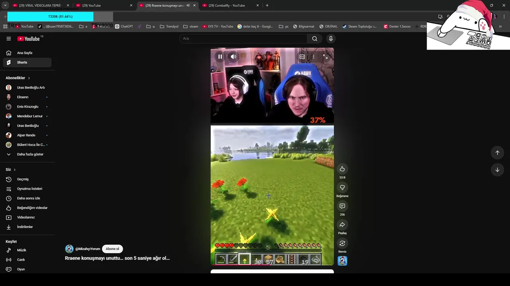The height and width of the screenshot is (286, 510).
Task: Open İndirilenler downloads
Action: (x=27, y=227)
